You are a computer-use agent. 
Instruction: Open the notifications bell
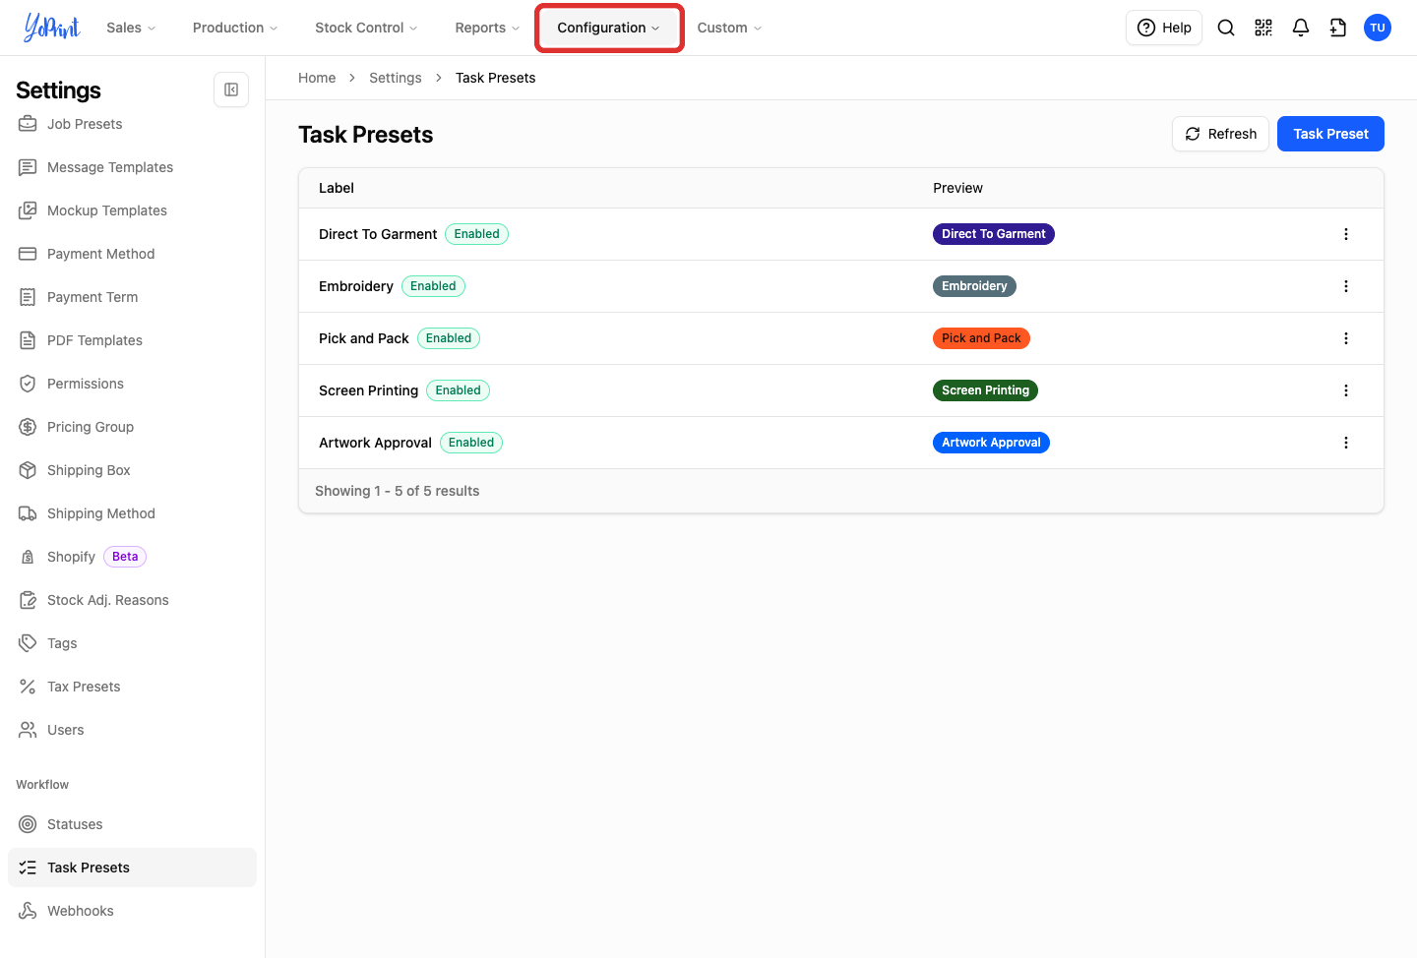click(x=1301, y=28)
